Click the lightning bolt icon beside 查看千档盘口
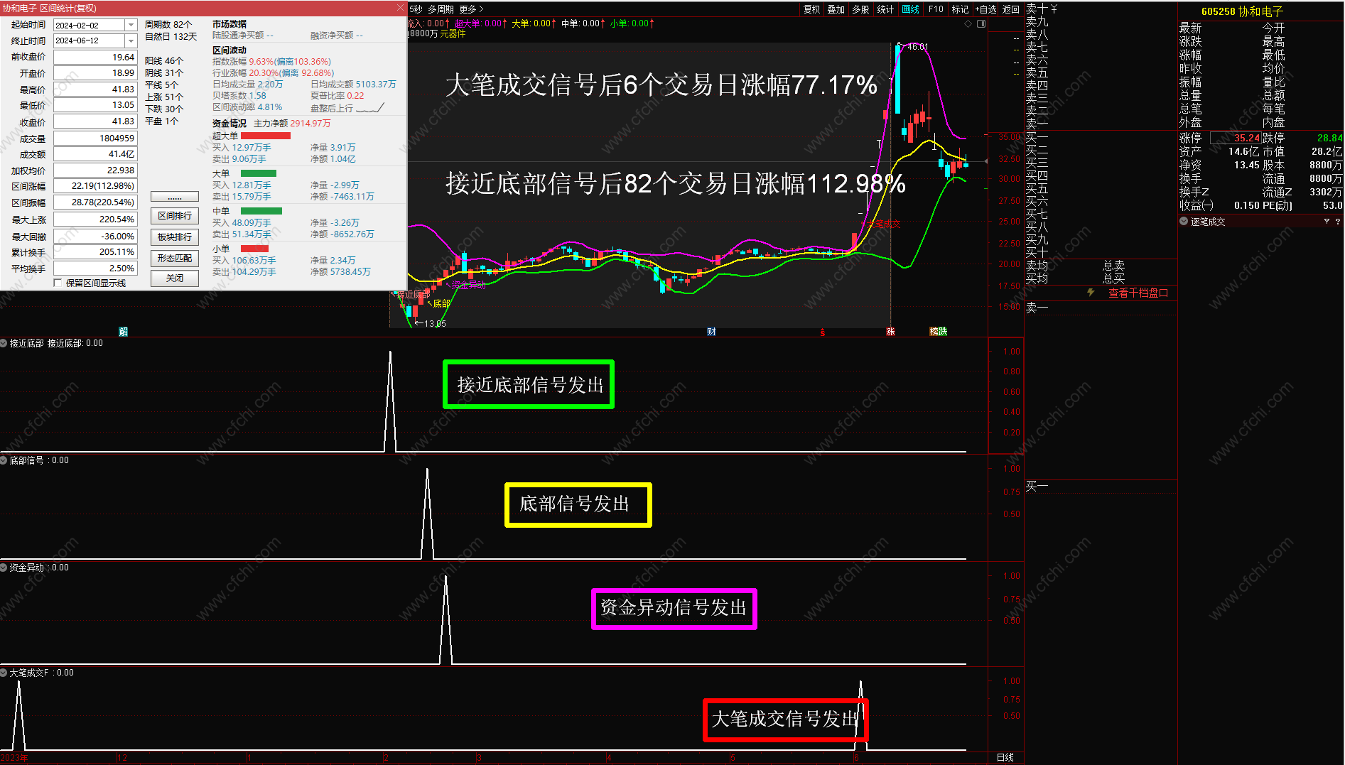The height and width of the screenshot is (765, 1345). click(1091, 292)
